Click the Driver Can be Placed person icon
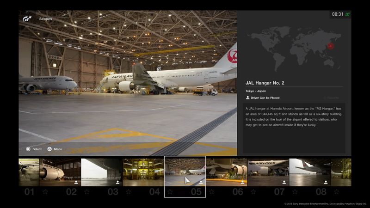 coord(247,98)
